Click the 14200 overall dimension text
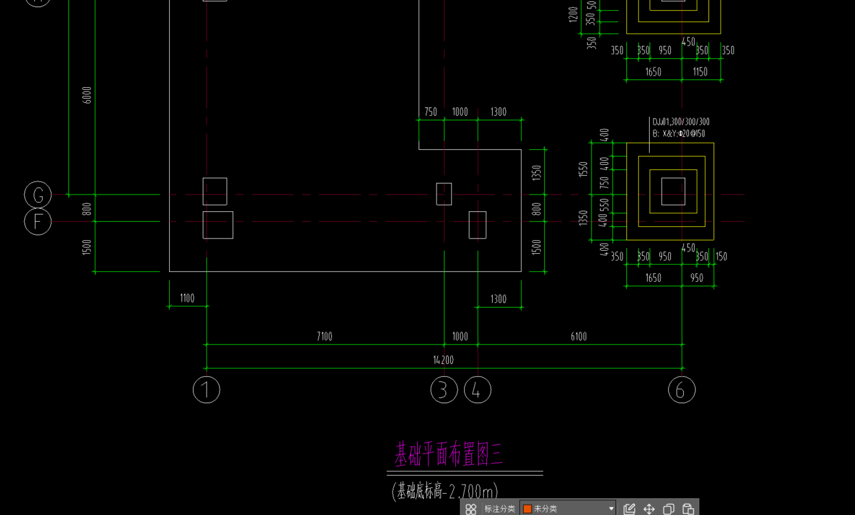 (443, 361)
